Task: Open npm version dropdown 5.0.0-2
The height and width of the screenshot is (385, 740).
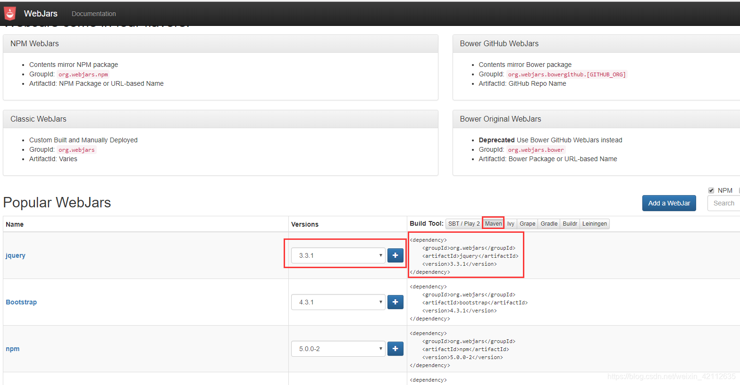Action: 338,349
